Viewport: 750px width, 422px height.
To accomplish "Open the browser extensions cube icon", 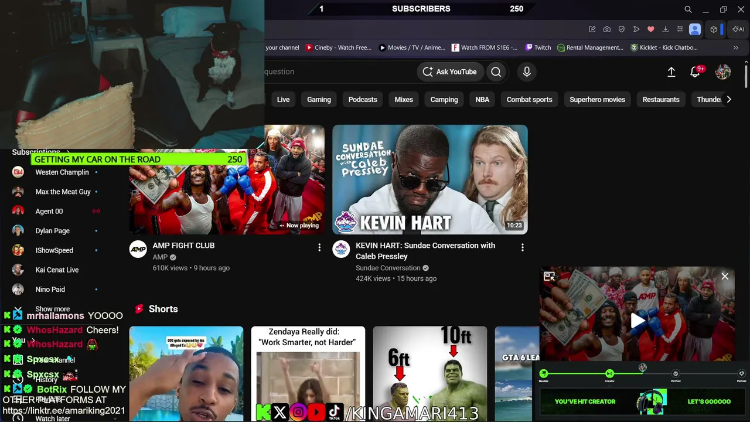I will click(x=714, y=29).
